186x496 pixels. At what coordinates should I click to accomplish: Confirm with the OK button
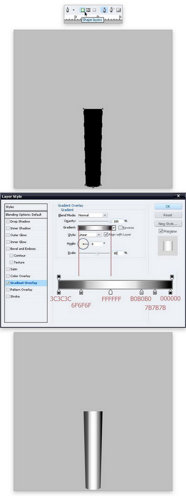pyautogui.click(x=168, y=206)
